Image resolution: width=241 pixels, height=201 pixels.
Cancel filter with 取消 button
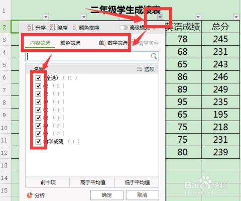click(x=142, y=195)
